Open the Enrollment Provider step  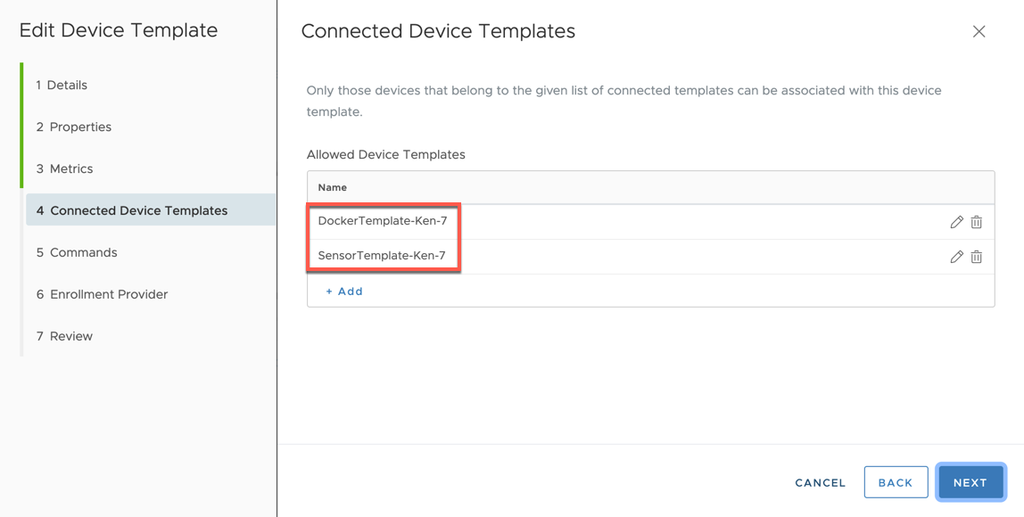coord(102,295)
